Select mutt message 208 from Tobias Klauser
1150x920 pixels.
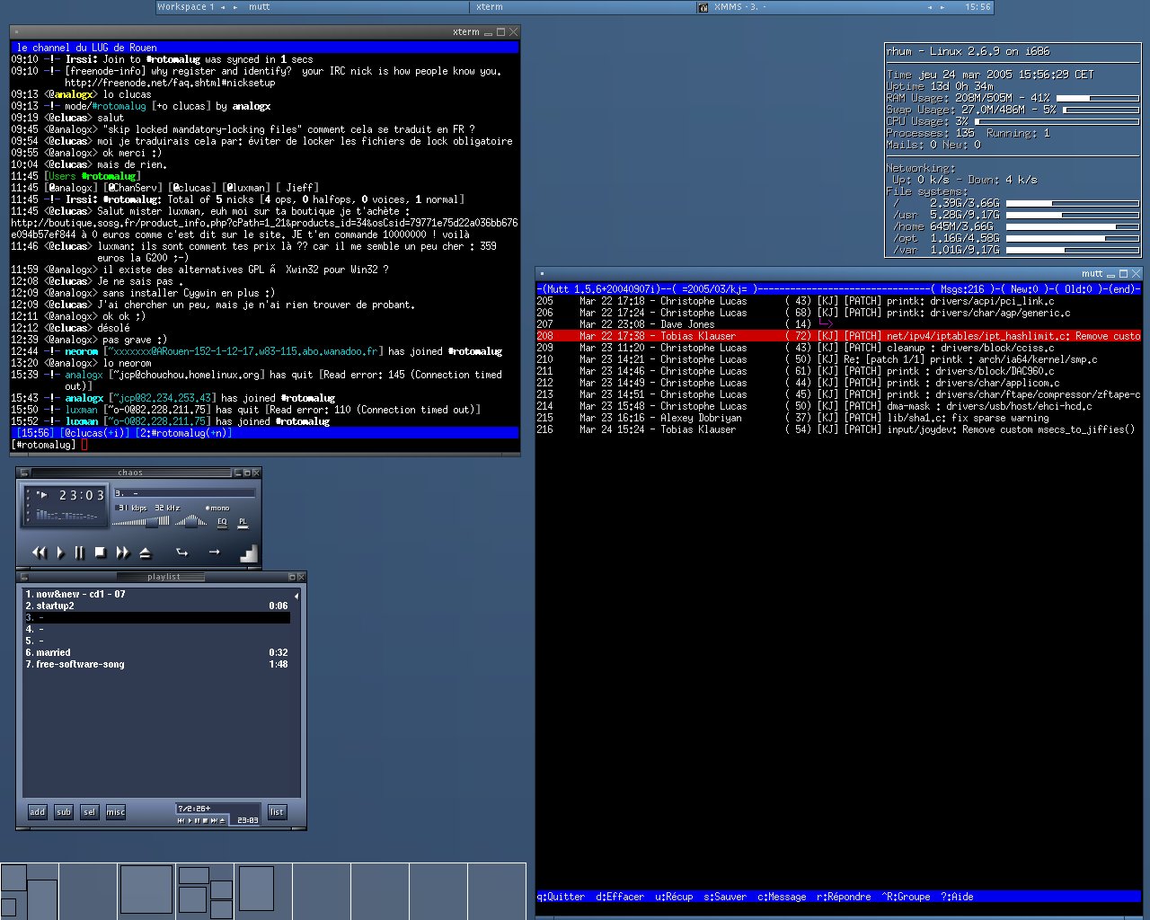click(x=838, y=336)
